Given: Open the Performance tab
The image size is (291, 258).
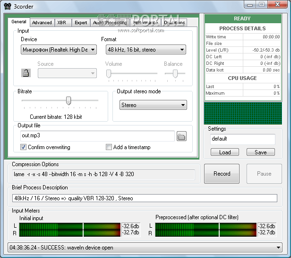Looking at the screenshot, I should pyautogui.click(x=145, y=23).
